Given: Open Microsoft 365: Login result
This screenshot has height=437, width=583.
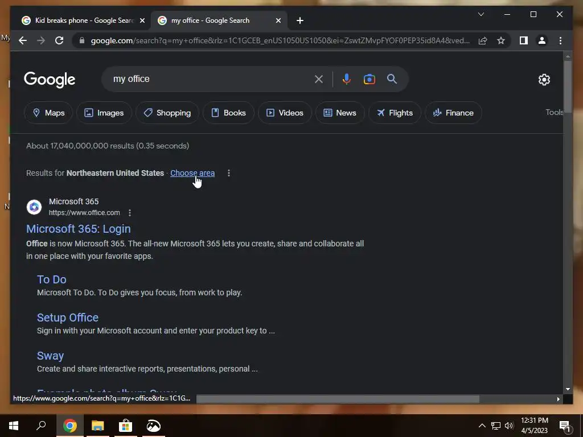Looking at the screenshot, I should click(79, 229).
